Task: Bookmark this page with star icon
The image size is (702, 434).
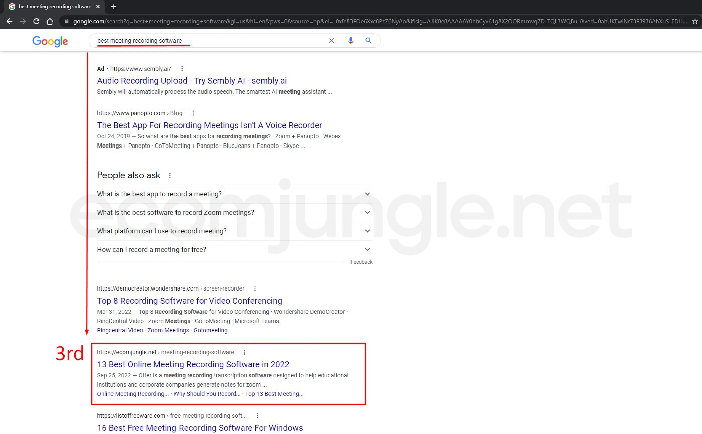Action: [695, 21]
